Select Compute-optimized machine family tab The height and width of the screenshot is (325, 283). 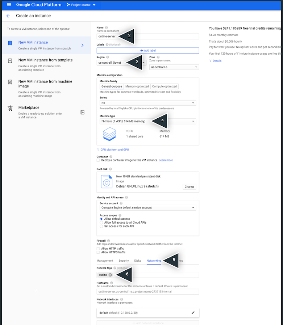[164, 86]
